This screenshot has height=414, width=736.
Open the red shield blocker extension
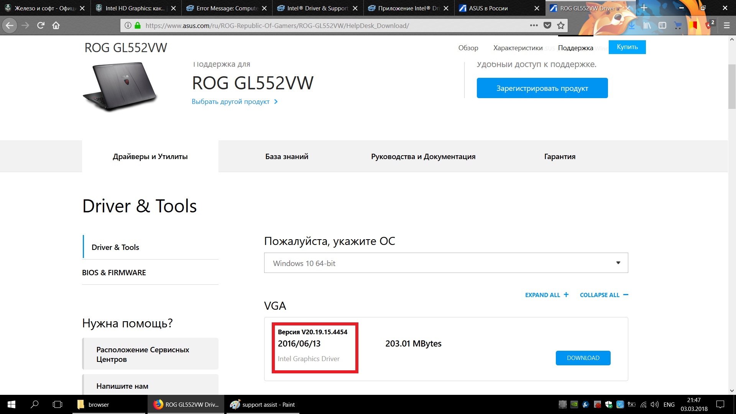coord(709,25)
